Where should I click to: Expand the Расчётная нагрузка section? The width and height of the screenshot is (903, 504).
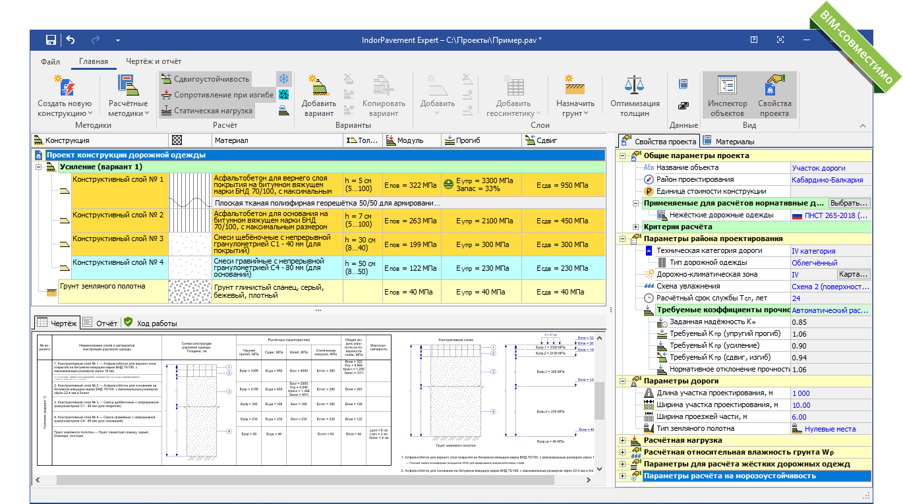(x=623, y=440)
